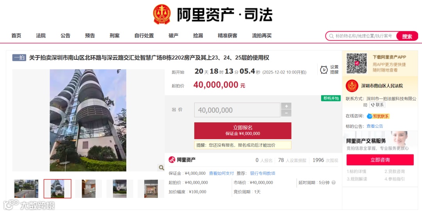This screenshot has height=213, width=422.
Task: Open the 精准获客 menu item
Action: point(227,36)
